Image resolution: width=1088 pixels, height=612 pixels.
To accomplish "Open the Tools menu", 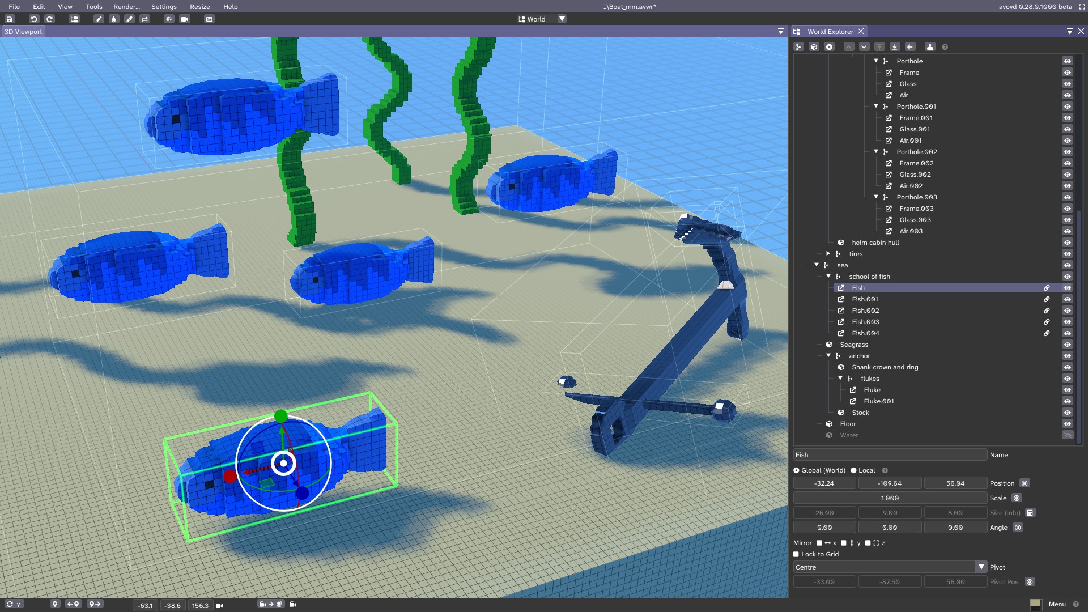I will point(94,7).
